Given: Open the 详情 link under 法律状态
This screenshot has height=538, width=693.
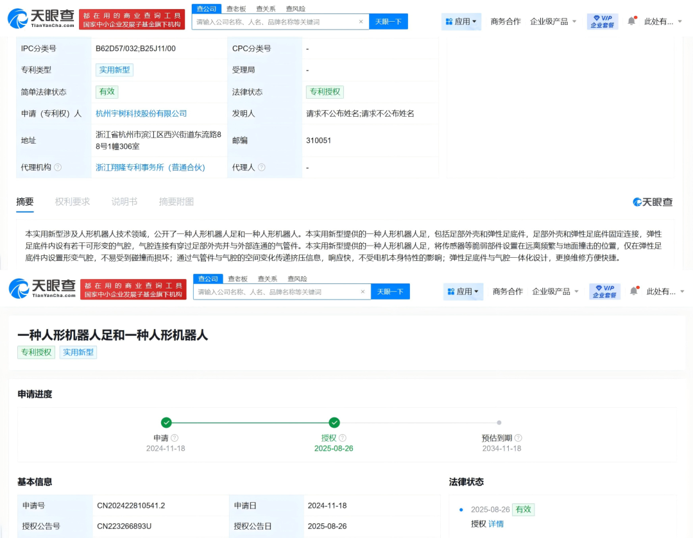Looking at the screenshot, I should click(x=496, y=524).
